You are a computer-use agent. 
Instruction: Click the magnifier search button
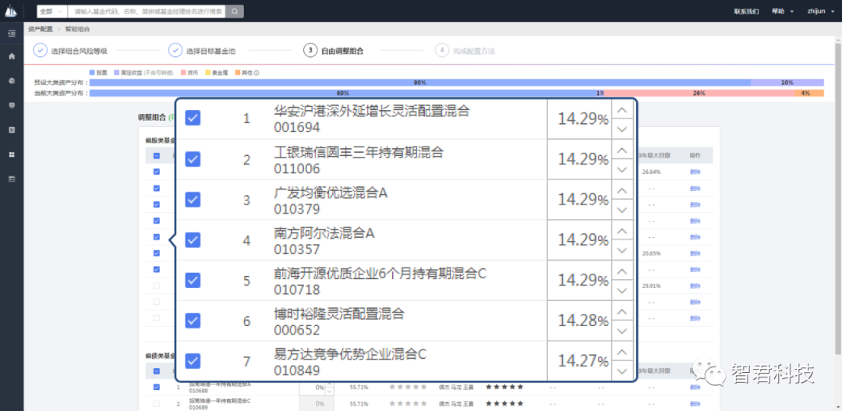[x=235, y=11]
